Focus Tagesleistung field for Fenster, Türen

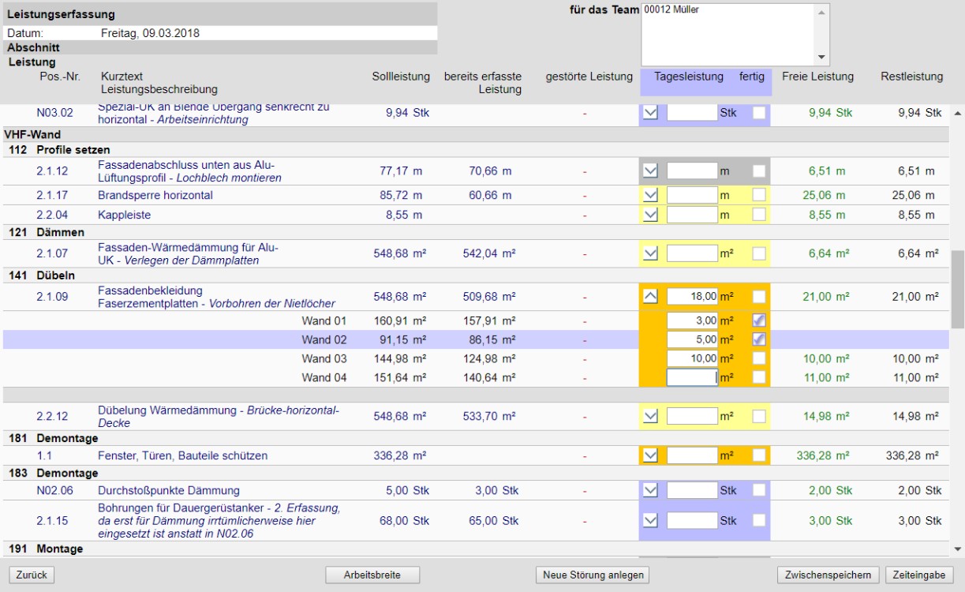[692, 455]
